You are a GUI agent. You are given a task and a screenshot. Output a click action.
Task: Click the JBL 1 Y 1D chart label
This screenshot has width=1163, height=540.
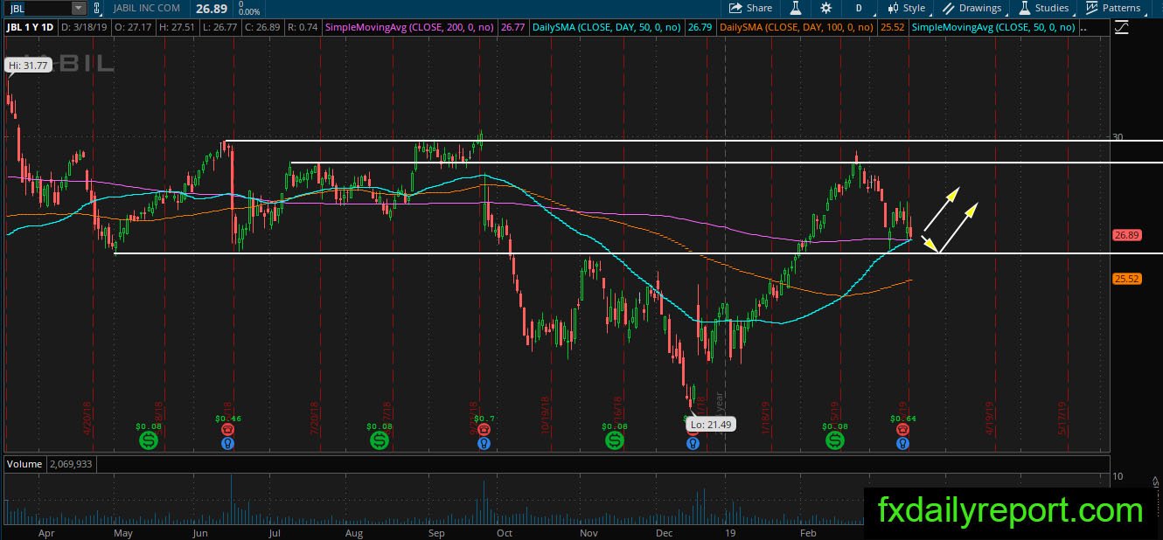point(31,28)
